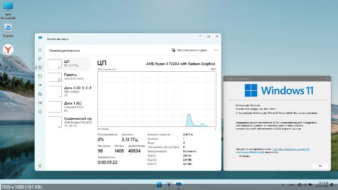This screenshot has width=338, height=190.
Task: Open Startup apps icon in the sidebar
Action: [40, 85]
